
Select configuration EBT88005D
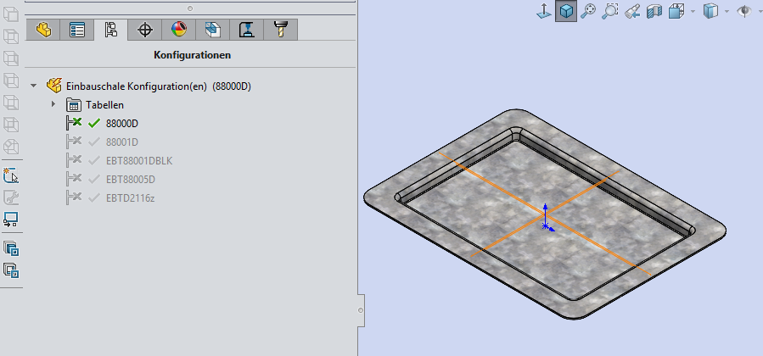pyautogui.click(x=131, y=180)
